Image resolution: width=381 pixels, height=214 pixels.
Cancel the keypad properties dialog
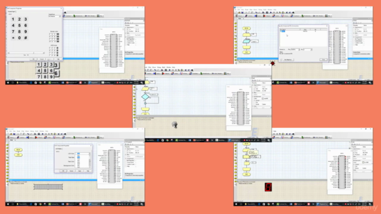[42, 59]
